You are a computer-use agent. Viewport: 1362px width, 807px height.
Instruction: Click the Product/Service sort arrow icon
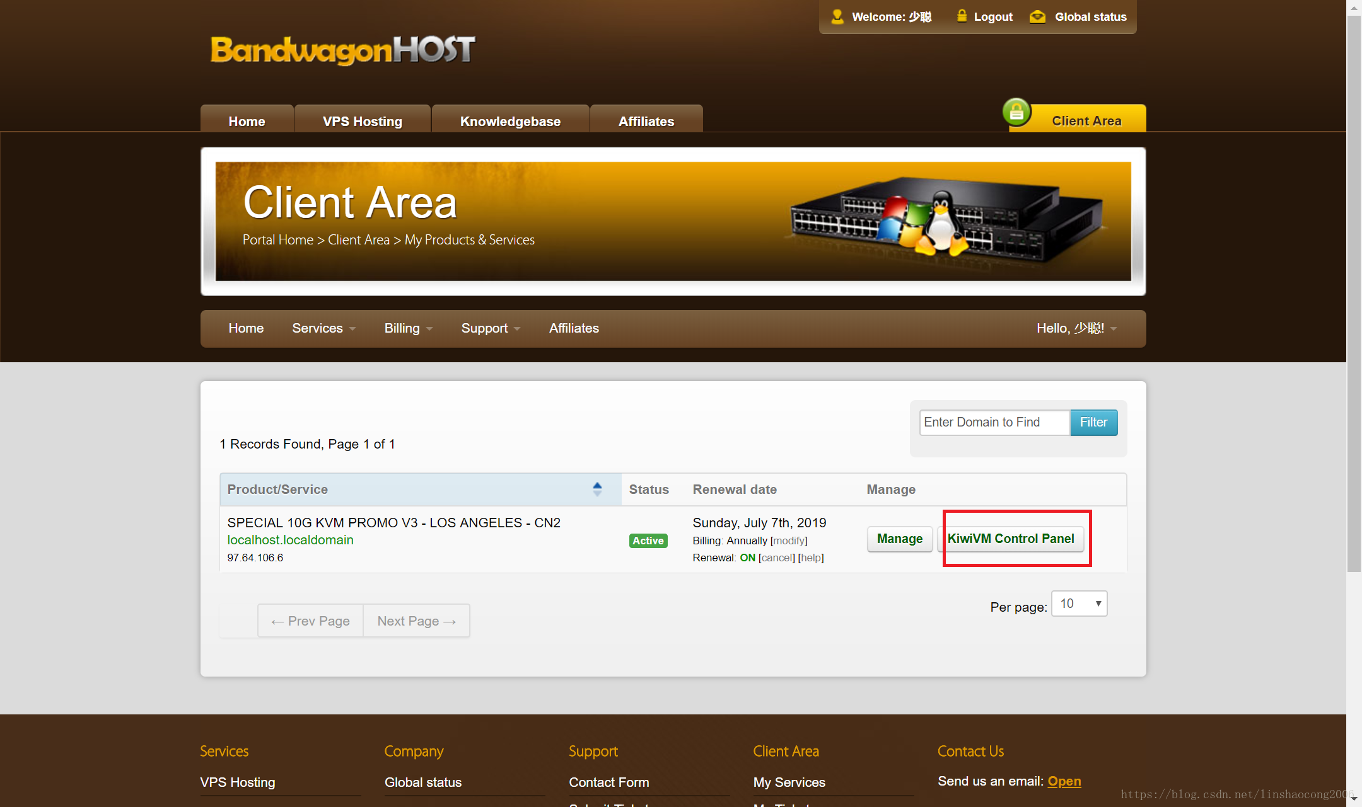coord(597,489)
